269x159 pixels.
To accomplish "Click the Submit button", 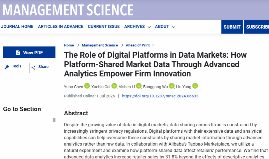I will 232,27.
